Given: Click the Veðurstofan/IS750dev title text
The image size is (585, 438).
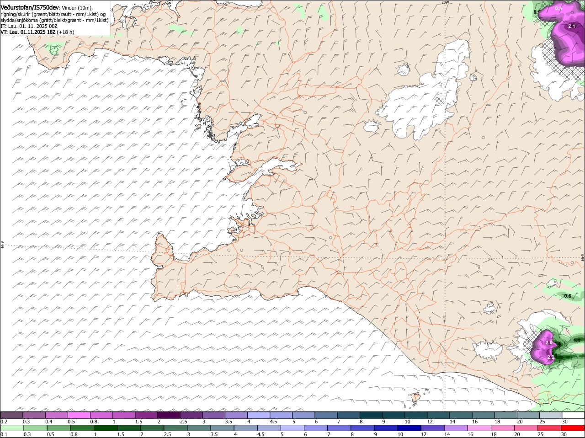Looking at the screenshot, I should (x=30, y=8).
